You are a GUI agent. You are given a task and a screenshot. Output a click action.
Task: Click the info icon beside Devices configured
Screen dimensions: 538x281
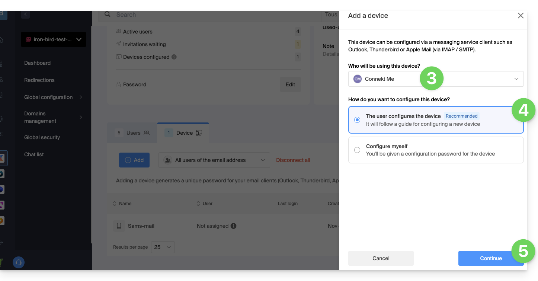[x=174, y=57]
